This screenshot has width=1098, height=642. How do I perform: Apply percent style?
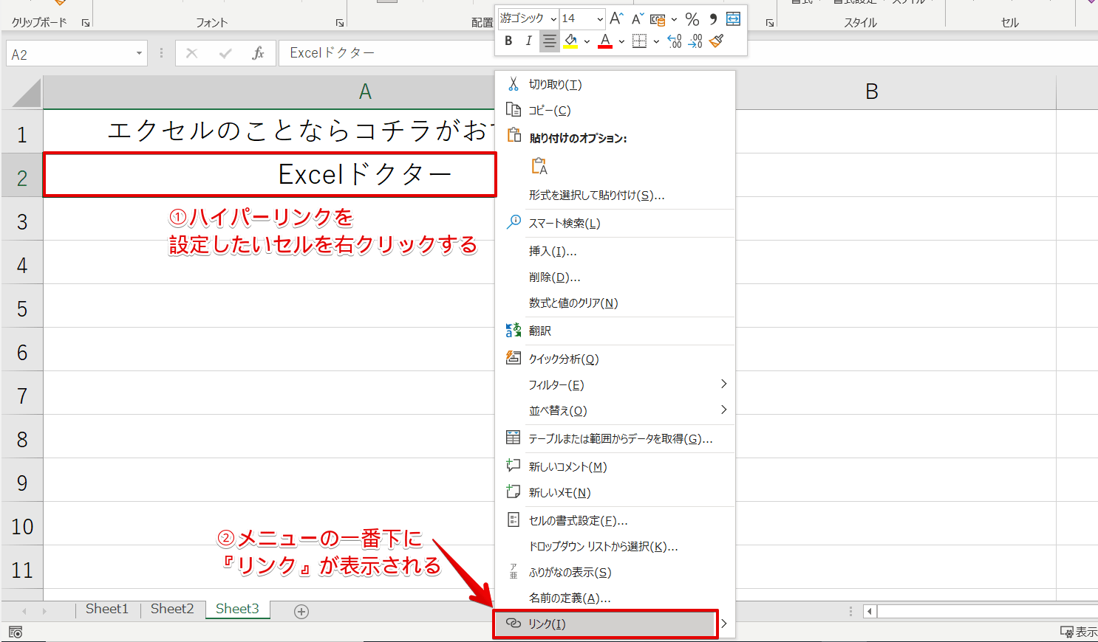[x=692, y=19]
